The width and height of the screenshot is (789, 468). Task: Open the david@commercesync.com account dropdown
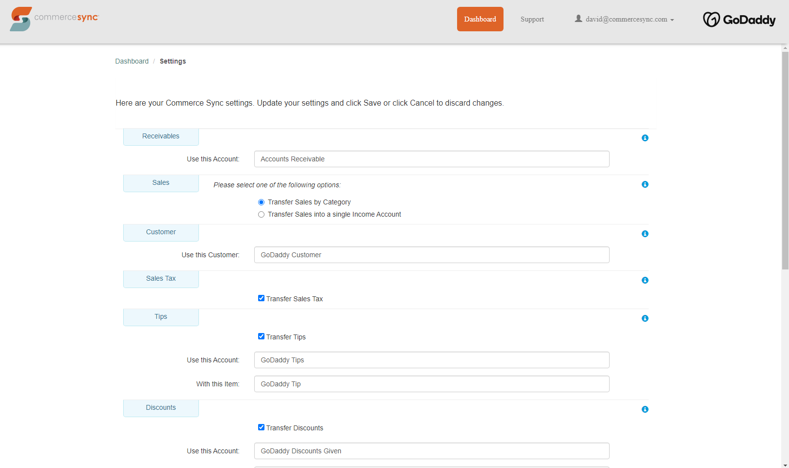[x=625, y=19]
